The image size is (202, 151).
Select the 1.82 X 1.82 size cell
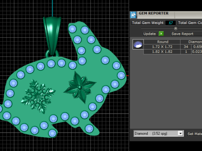click(x=162, y=52)
